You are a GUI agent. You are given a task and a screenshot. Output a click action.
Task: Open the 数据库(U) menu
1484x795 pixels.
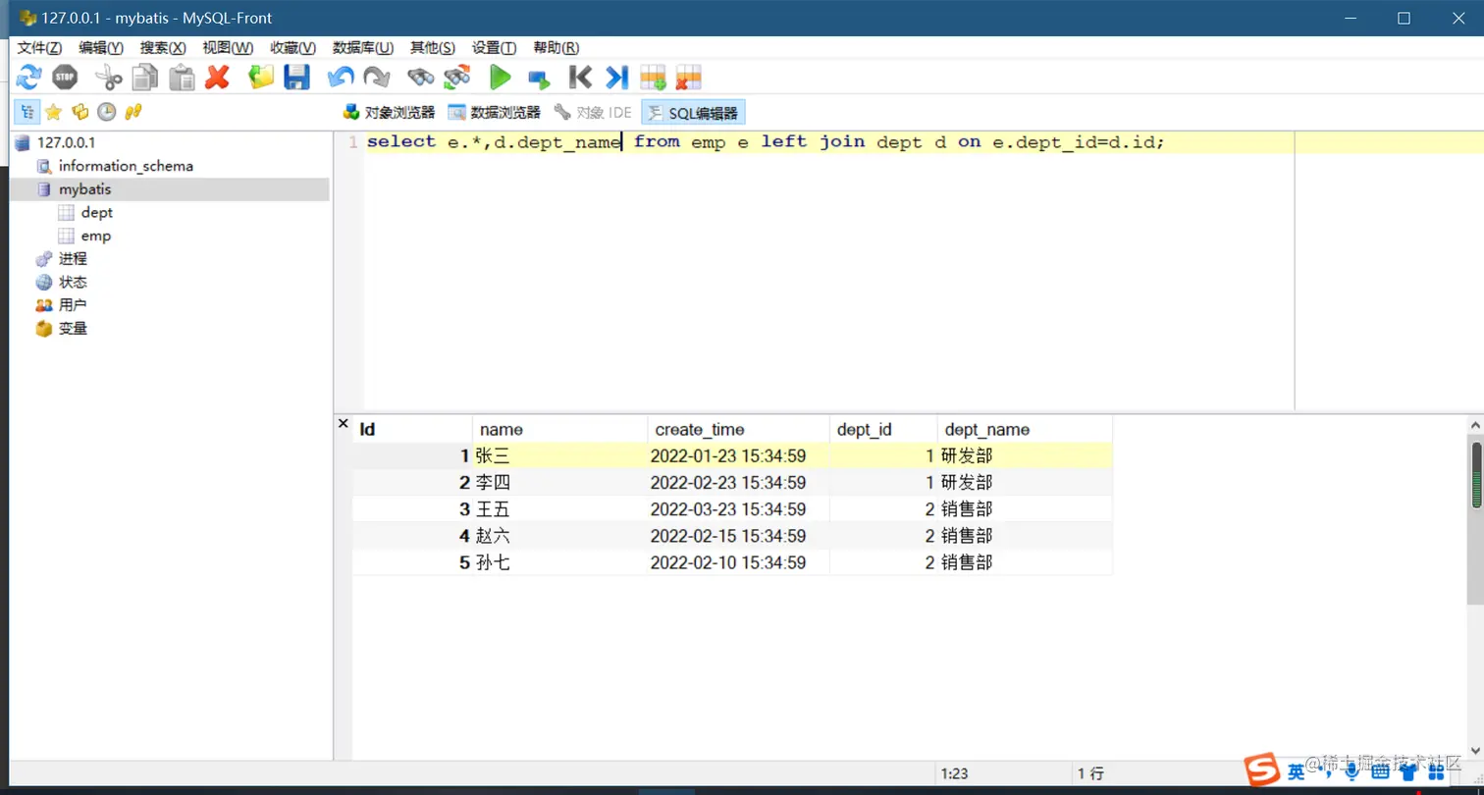pyautogui.click(x=363, y=47)
